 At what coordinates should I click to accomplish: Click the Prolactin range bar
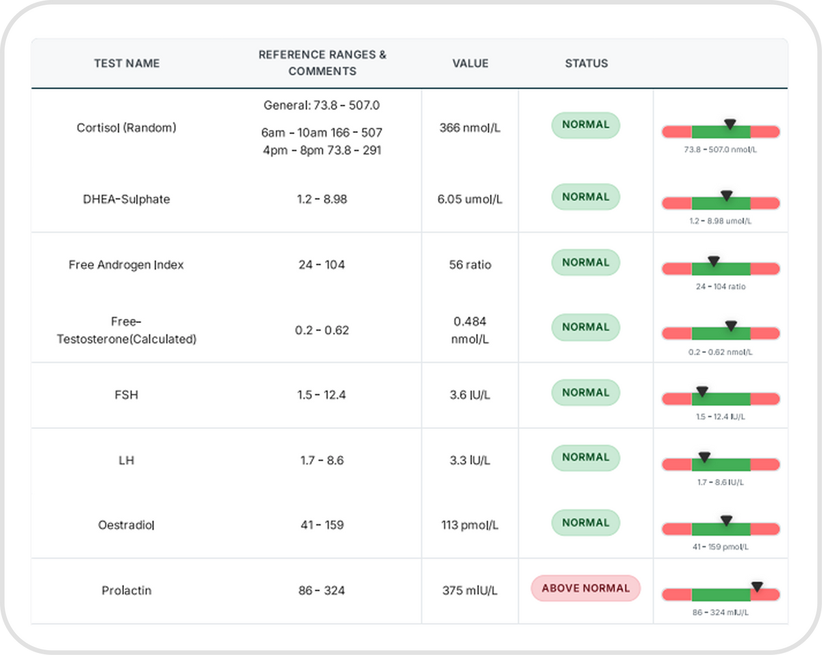click(x=721, y=595)
